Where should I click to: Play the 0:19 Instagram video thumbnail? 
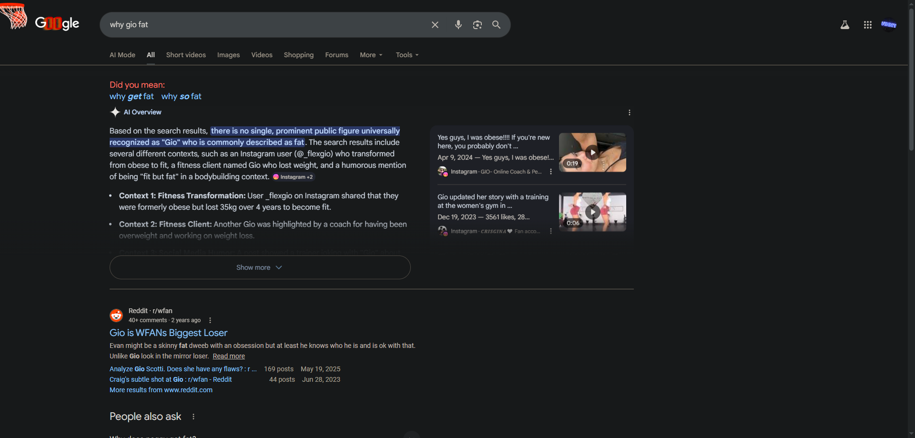point(592,153)
